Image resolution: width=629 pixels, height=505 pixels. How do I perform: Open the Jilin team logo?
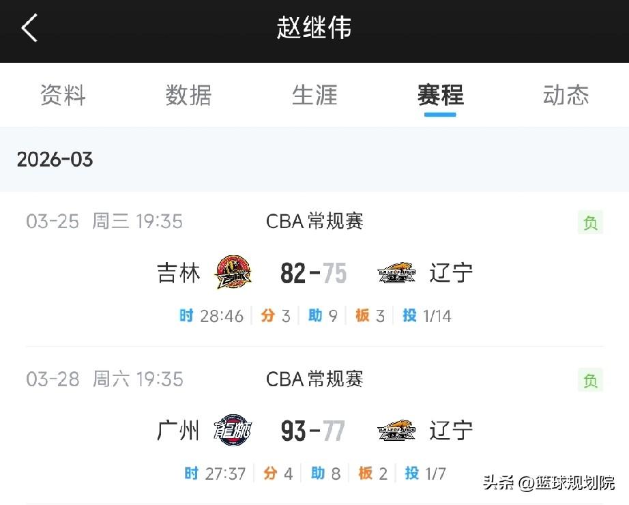[x=233, y=272]
